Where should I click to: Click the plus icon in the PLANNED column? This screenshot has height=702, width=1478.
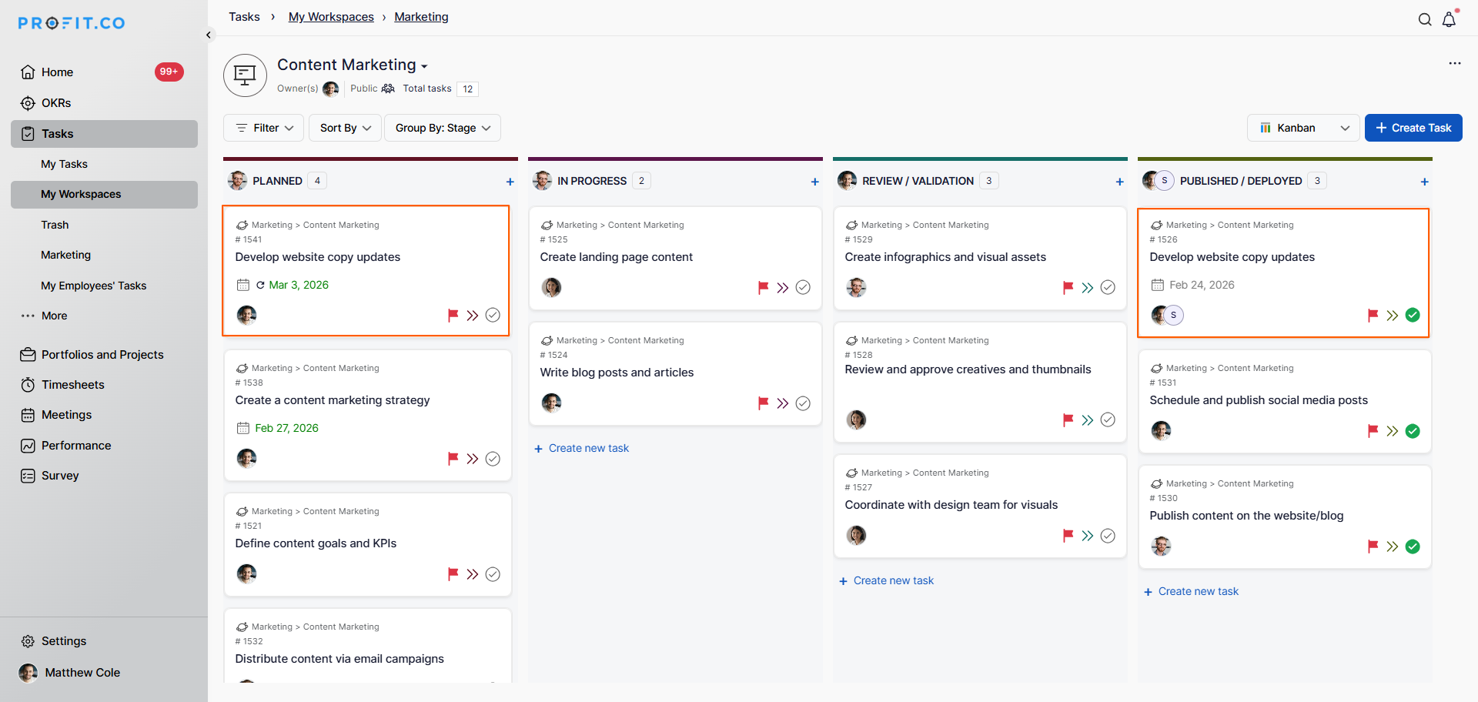[510, 182]
